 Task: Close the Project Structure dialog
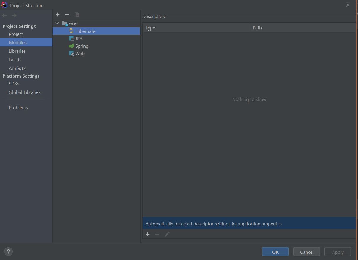coord(348,5)
